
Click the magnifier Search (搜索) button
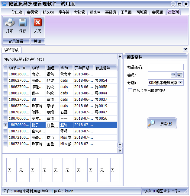pos(162,124)
